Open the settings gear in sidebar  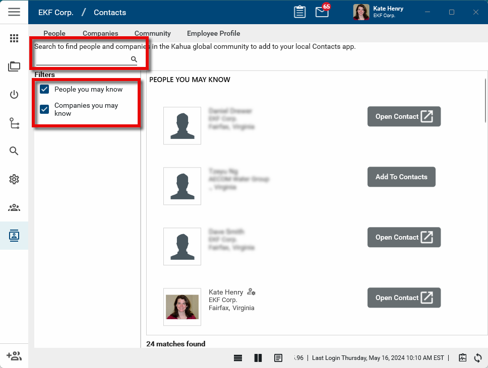point(14,179)
